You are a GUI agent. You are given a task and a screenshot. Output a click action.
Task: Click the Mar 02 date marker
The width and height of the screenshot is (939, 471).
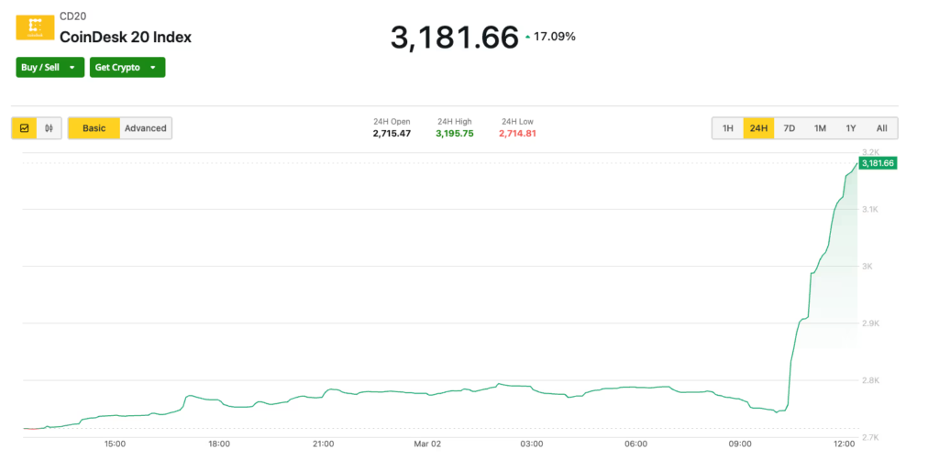point(427,444)
